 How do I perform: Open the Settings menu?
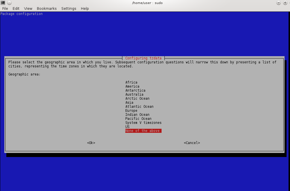click(x=69, y=9)
